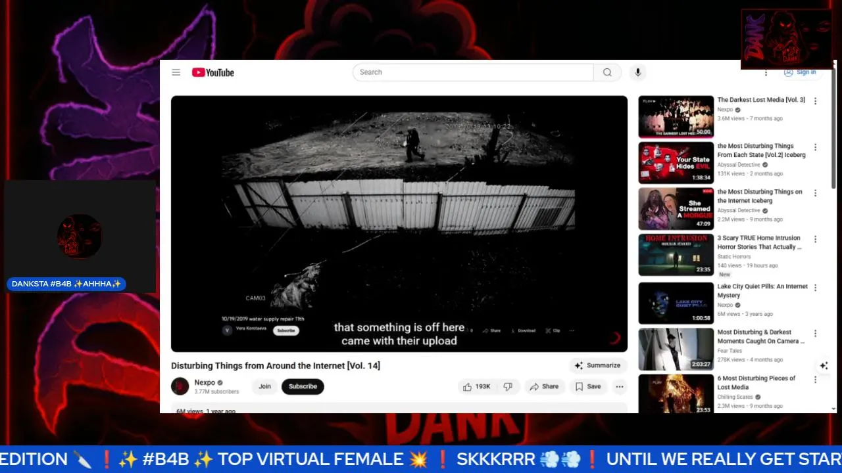Click title 'The Darkest Lost Media [Vol. 3]'
This screenshot has width=842, height=473.
[761, 100]
